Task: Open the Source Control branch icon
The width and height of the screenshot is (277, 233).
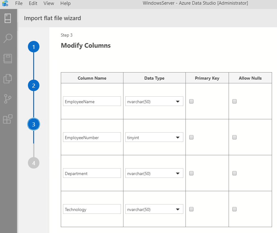Action: (7, 99)
